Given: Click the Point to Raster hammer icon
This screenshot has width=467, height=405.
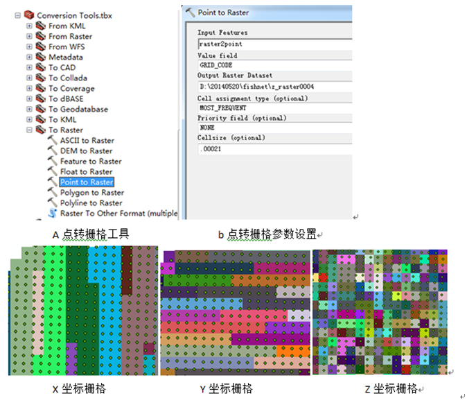Looking at the screenshot, I should click(x=53, y=182).
